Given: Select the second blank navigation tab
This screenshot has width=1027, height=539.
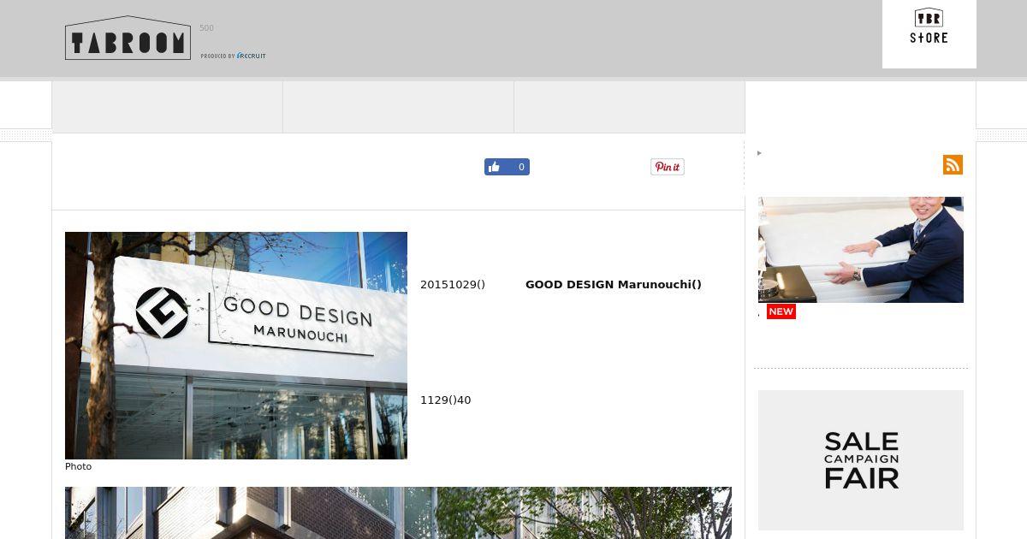Looking at the screenshot, I should click(x=398, y=107).
